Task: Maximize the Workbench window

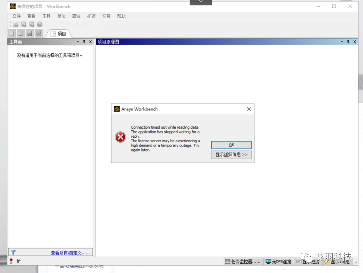Action: coord(334,7)
